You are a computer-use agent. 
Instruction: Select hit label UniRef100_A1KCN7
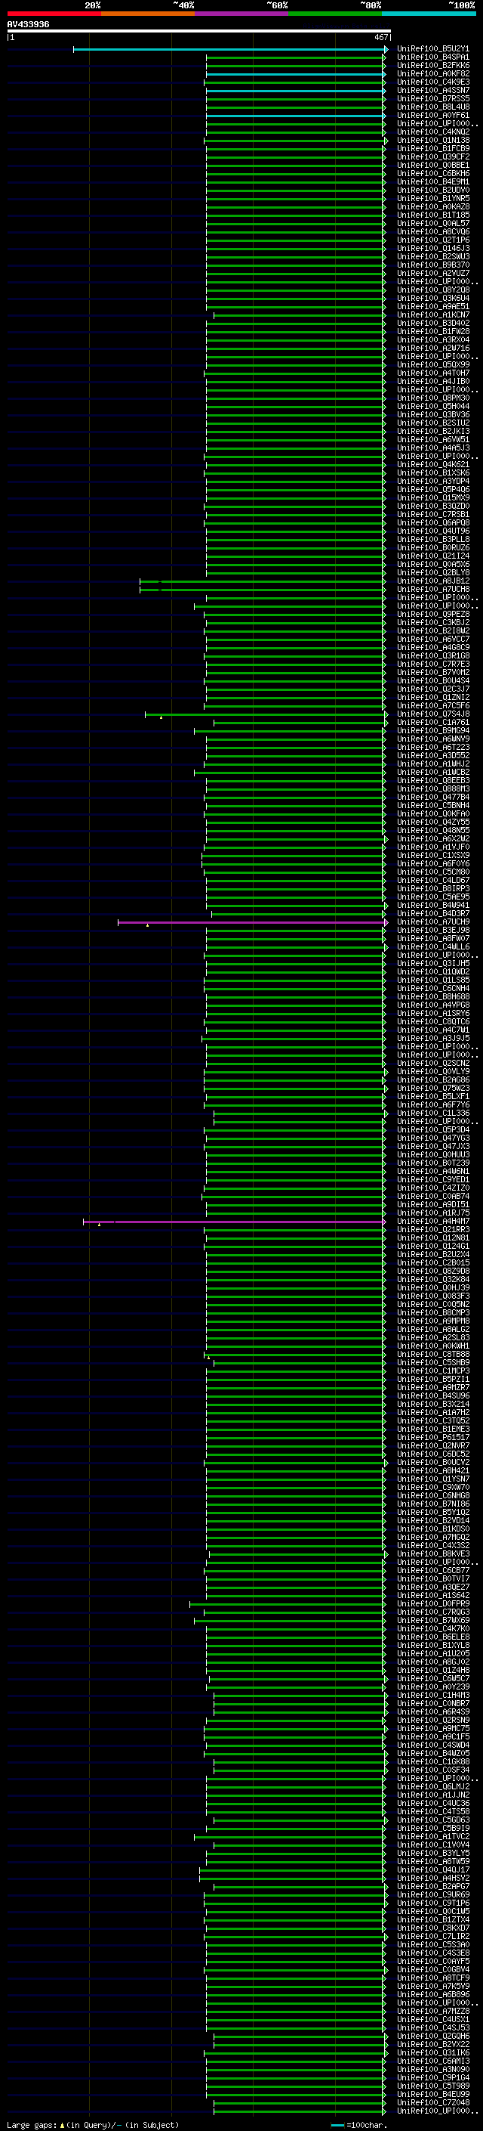coord(433,315)
